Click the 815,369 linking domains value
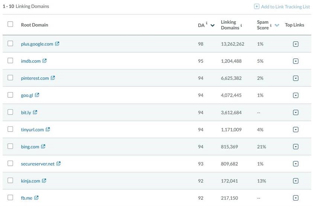This screenshot has height=206, width=315. click(229, 147)
